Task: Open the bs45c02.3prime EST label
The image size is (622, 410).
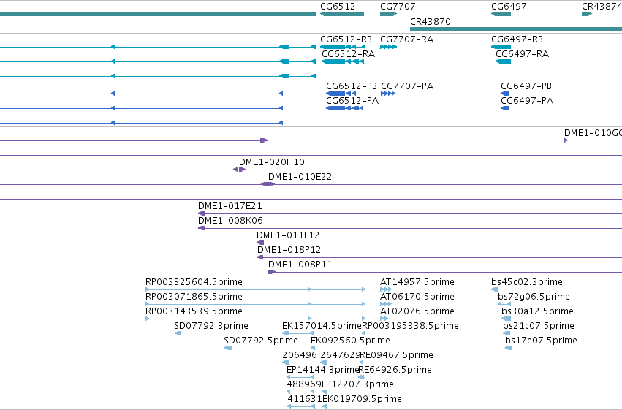Action: (527, 282)
